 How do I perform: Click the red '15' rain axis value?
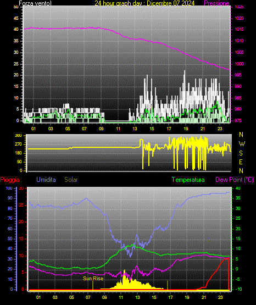coord(21,239)
